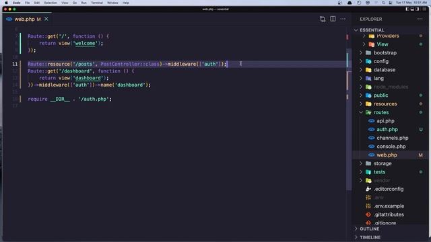Click line number 11 in gutter
431x242 pixels.
click(15, 64)
